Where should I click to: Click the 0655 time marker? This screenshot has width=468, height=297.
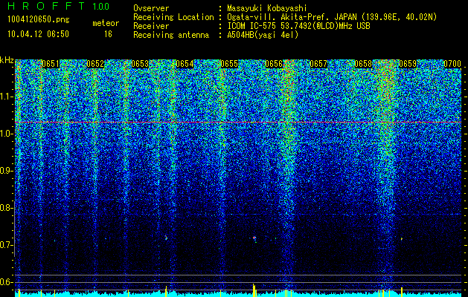(x=229, y=64)
